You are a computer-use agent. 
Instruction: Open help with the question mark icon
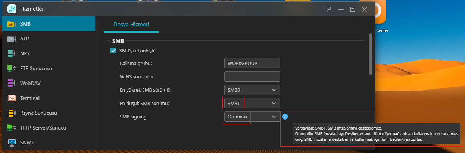click(x=329, y=9)
